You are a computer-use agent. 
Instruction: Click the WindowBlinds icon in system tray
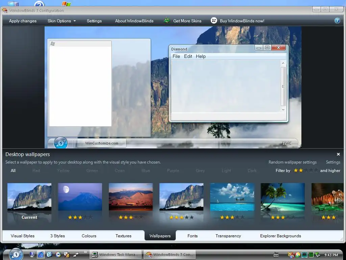[291, 255]
